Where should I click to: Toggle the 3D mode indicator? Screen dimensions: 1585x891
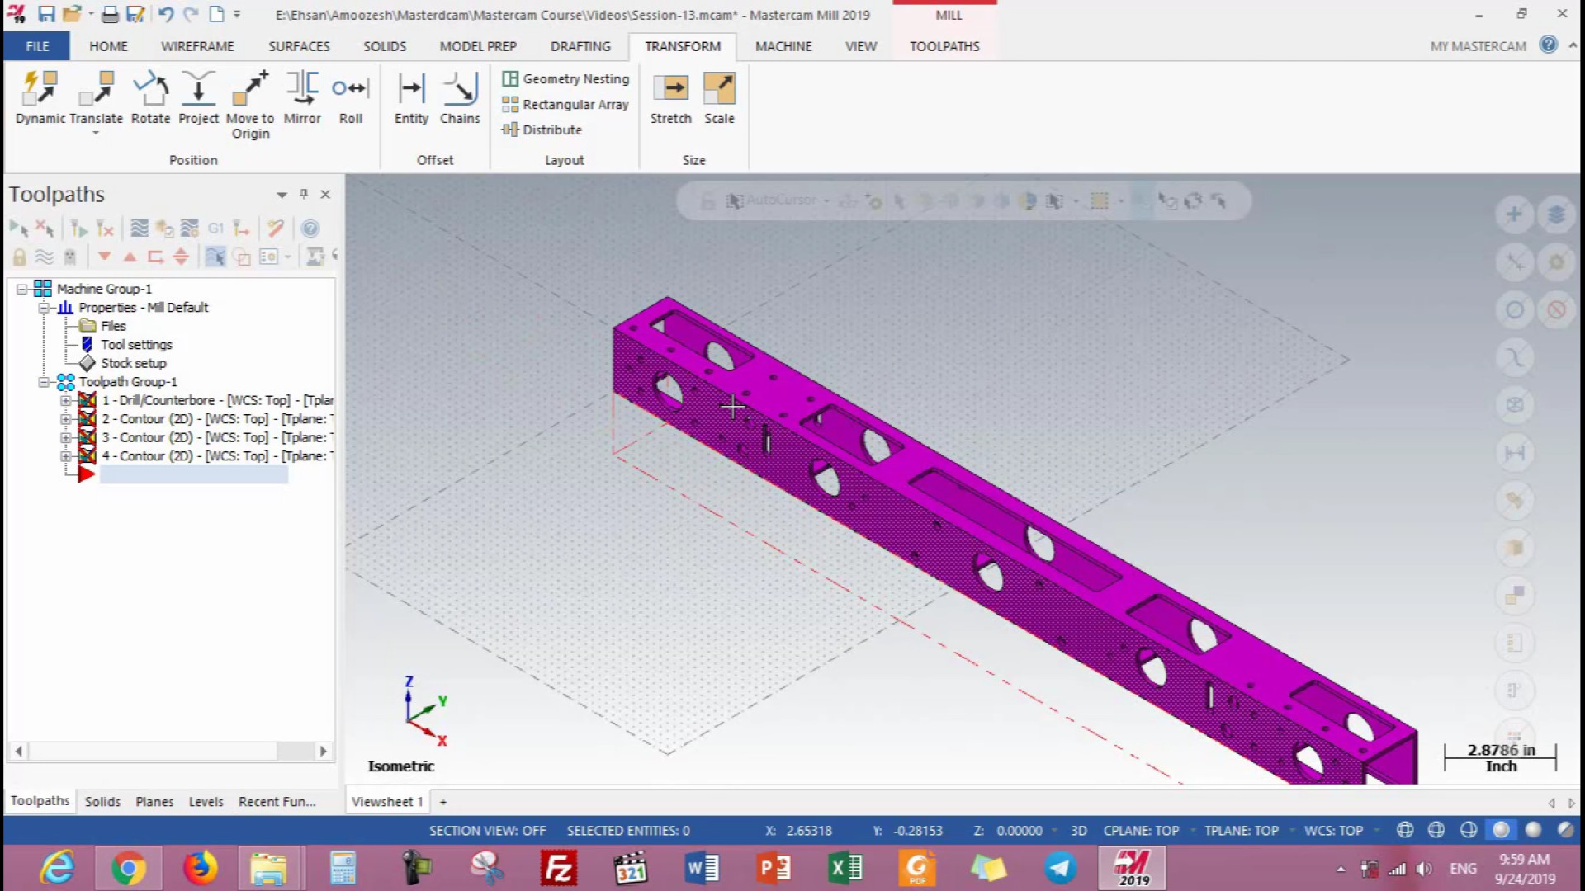coord(1078,831)
